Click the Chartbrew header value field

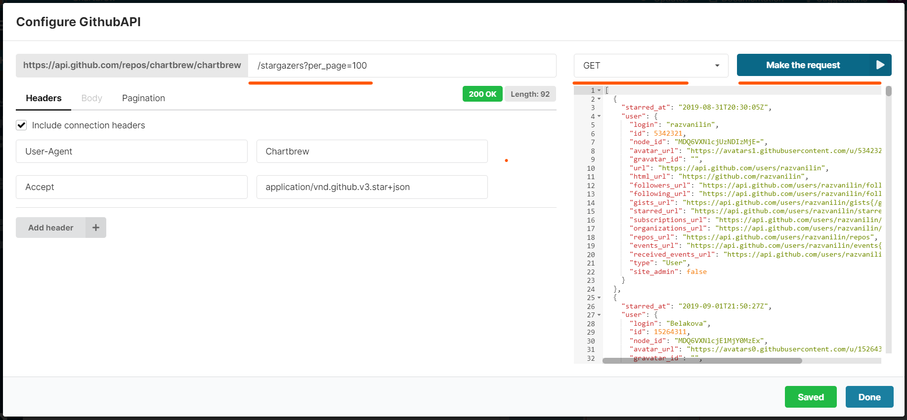tap(372, 152)
